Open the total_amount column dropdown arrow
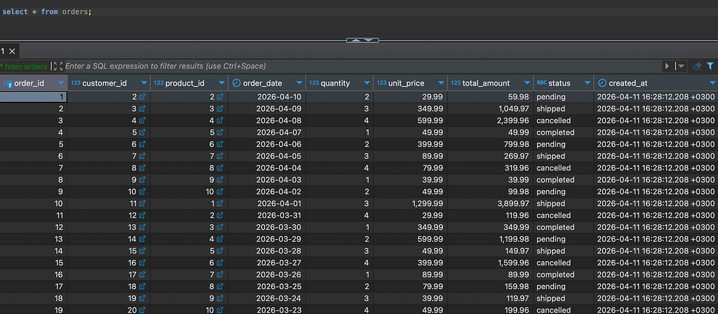718x314 pixels. pyautogui.click(x=527, y=83)
